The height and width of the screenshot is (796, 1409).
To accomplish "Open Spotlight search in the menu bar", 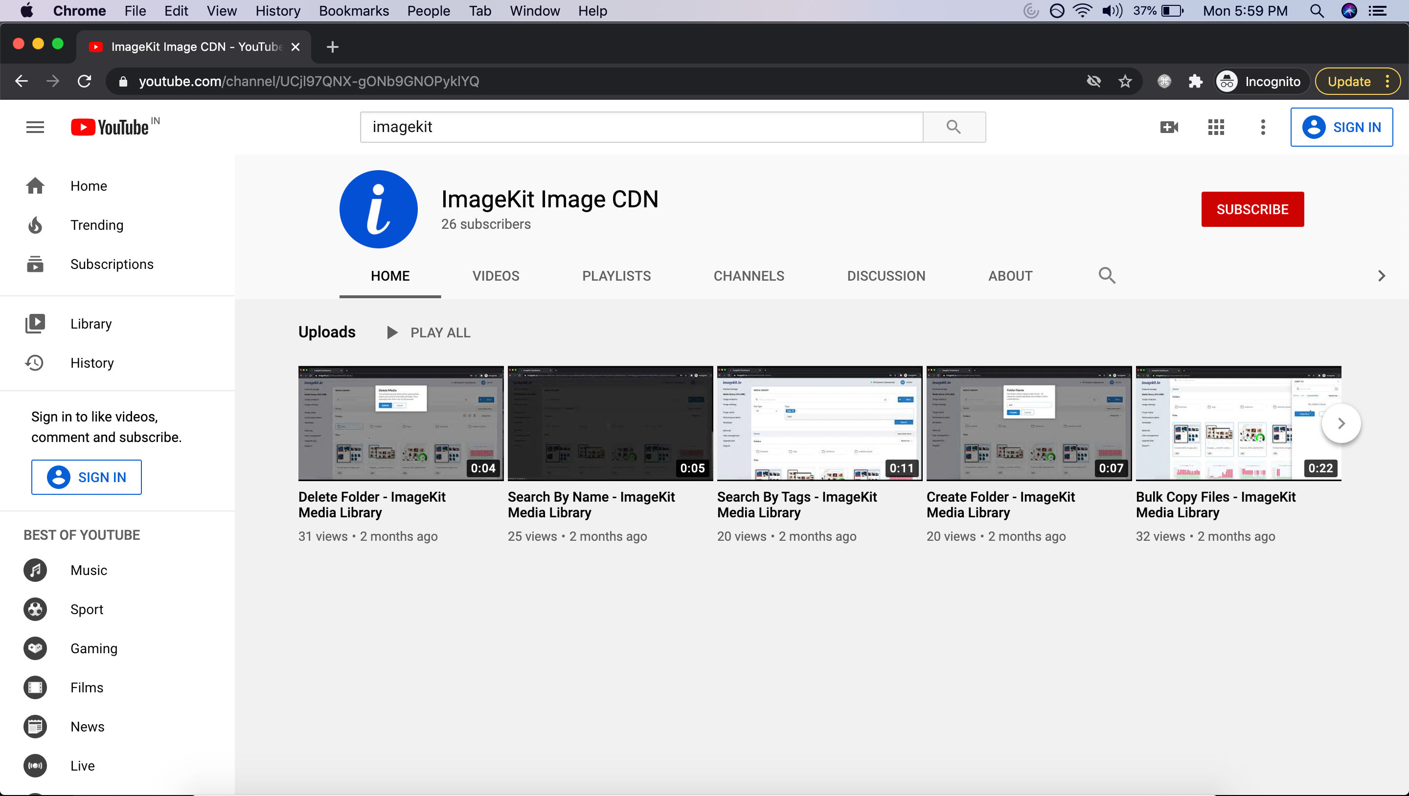I will point(1317,11).
